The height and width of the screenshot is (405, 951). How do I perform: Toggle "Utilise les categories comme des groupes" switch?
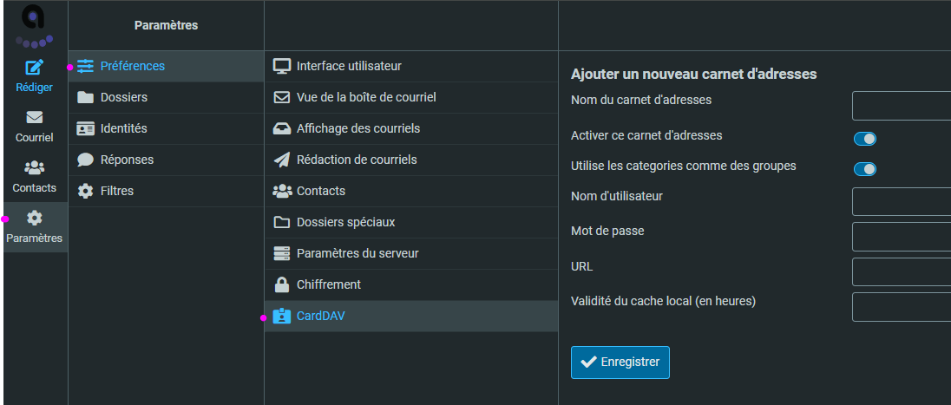click(x=864, y=168)
